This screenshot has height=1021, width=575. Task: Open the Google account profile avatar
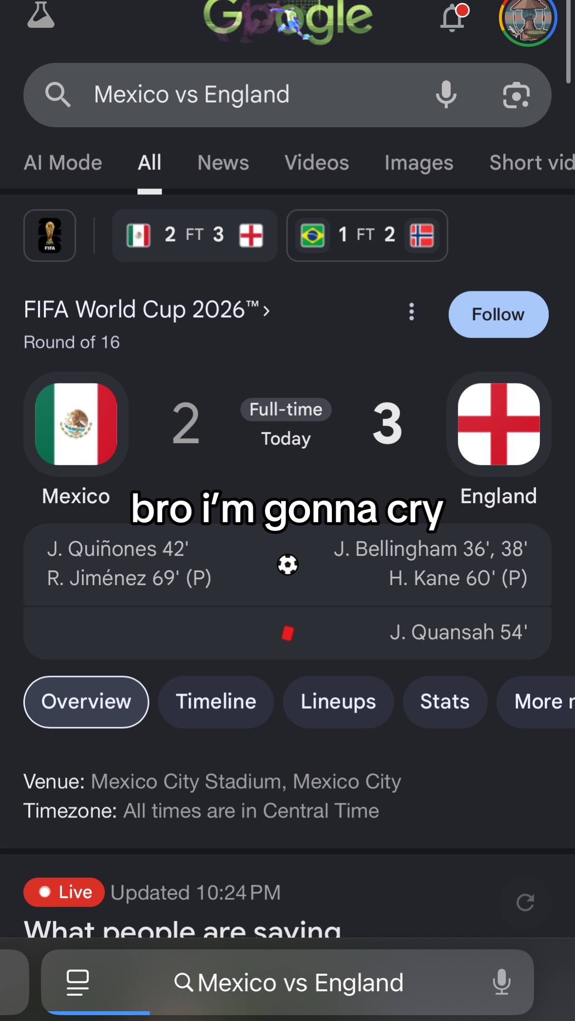pyautogui.click(x=528, y=19)
